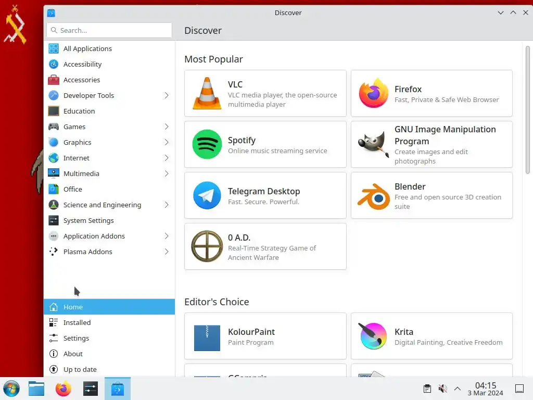This screenshot has height=400, width=533.
Task: Click the Education chalkboard icon
Action: pyautogui.click(x=54, y=111)
